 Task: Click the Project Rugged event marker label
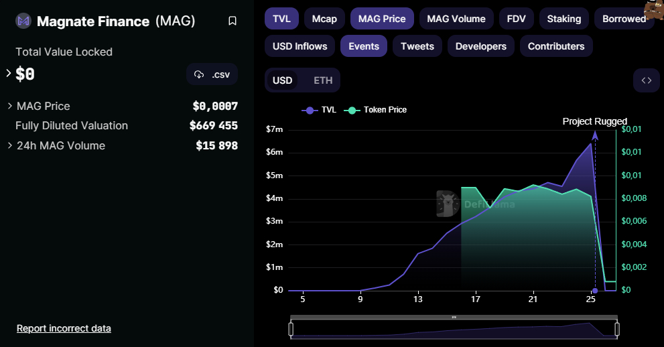[x=594, y=121]
